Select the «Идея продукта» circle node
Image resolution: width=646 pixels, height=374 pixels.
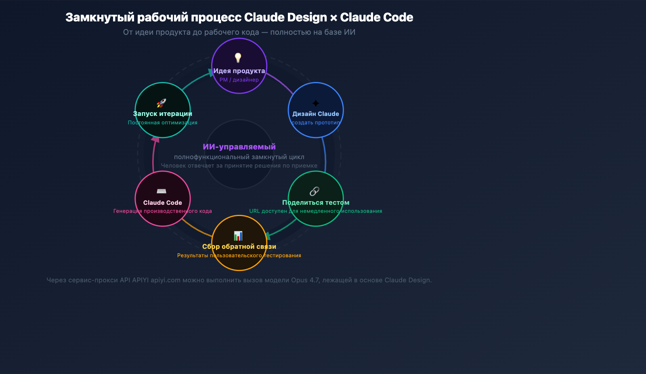point(239,65)
